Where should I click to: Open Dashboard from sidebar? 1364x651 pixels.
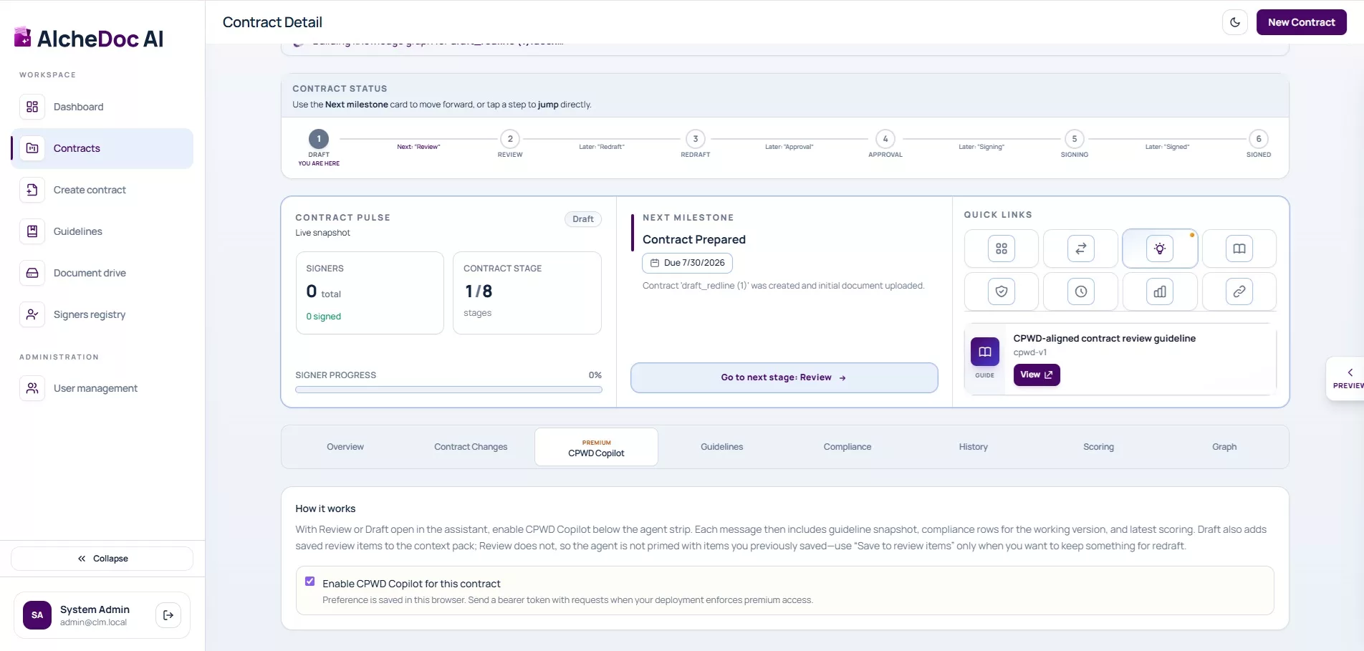click(102, 107)
